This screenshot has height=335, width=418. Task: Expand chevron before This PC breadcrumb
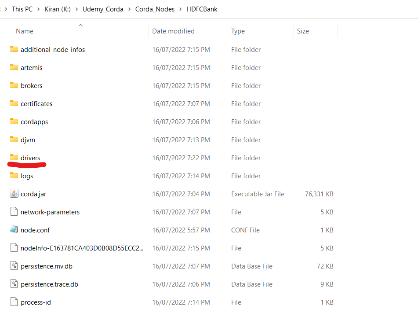click(x=6, y=9)
